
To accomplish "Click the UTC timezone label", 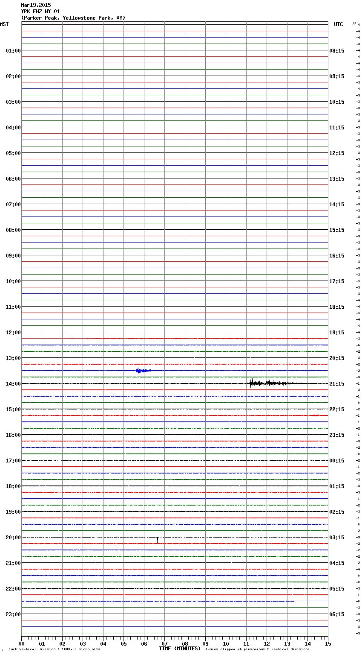I will point(338,24).
